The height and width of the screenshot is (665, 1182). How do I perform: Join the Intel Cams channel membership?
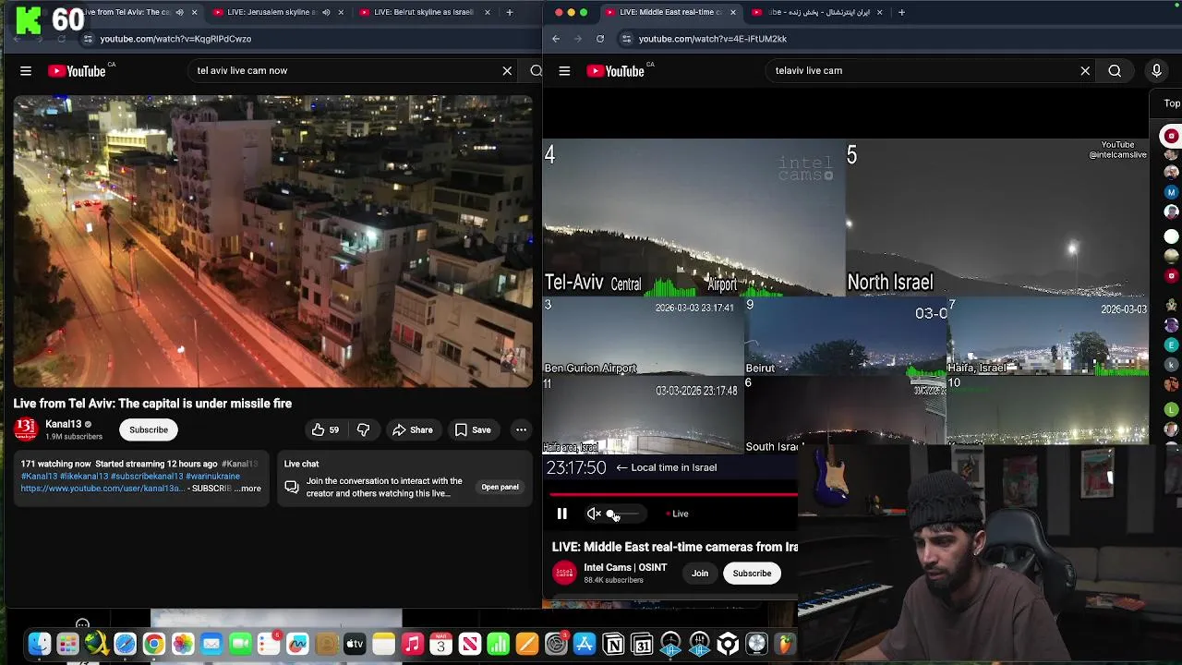point(700,574)
